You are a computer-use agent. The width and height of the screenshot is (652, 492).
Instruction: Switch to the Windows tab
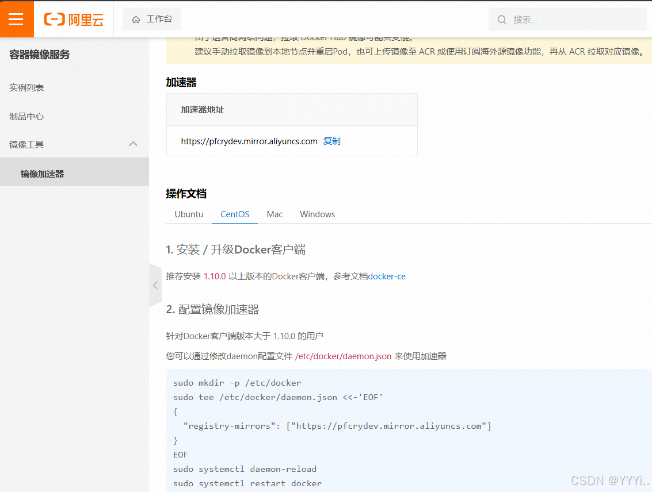317,214
